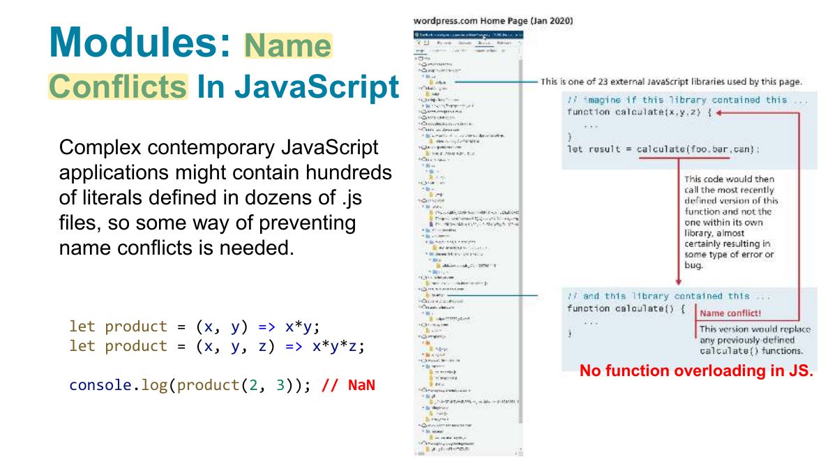The height and width of the screenshot is (471, 837).
Task: Click explanation 'This code would then call the most recently'
Action: coord(730,222)
